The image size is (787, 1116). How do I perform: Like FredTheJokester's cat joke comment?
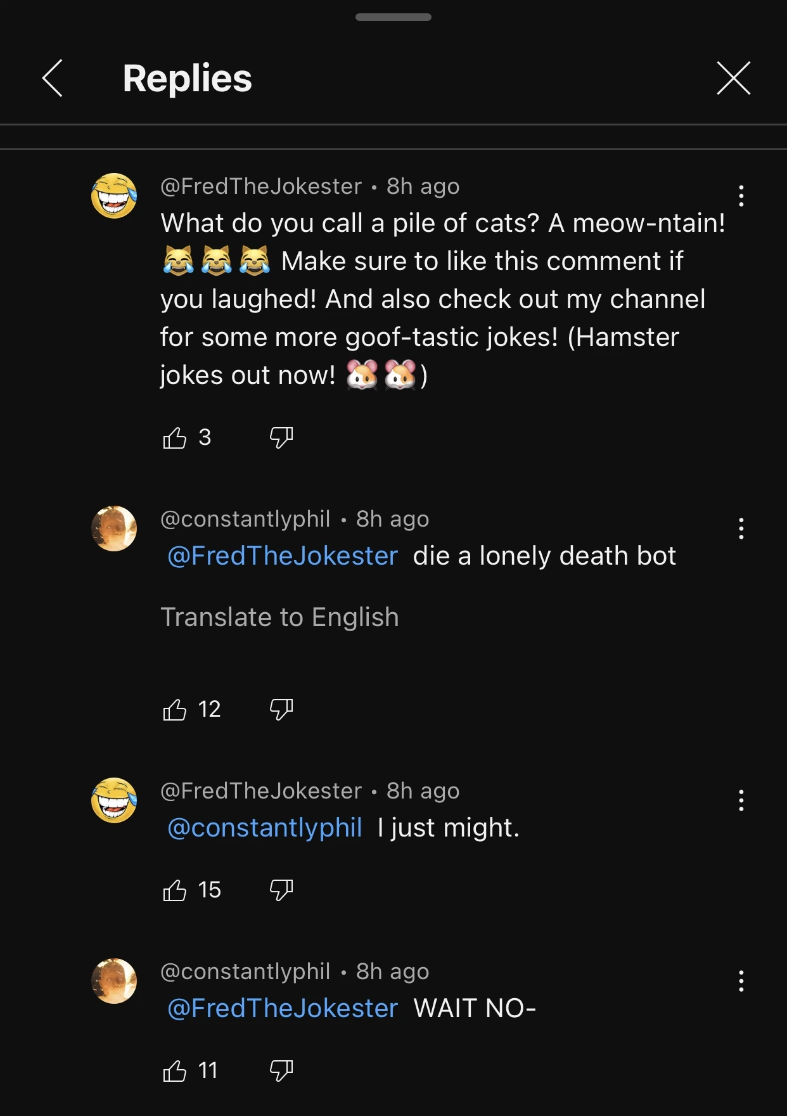[175, 438]
